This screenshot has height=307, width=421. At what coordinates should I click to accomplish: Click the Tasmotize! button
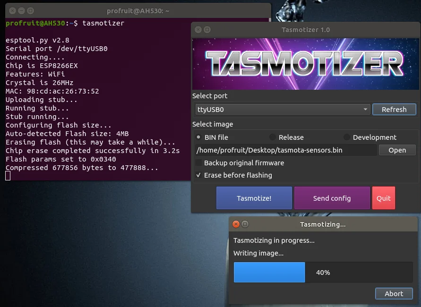254,198
